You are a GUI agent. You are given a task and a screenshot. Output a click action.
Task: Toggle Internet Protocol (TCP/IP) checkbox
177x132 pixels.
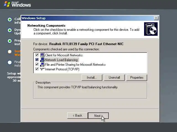point(37,69)
